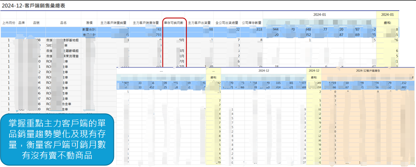
Task: Select the 品牌 column header
Action: (x=21, y=23)
